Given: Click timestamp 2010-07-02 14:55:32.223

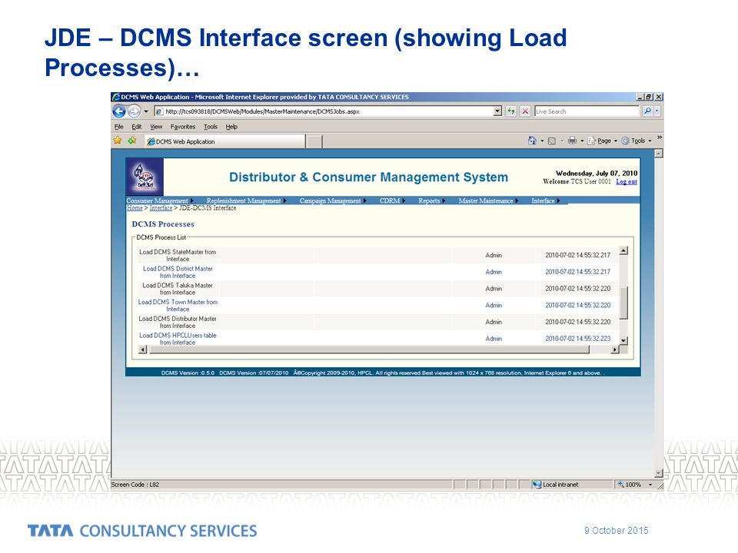Looking at the screenshot, I should point(577,339).
